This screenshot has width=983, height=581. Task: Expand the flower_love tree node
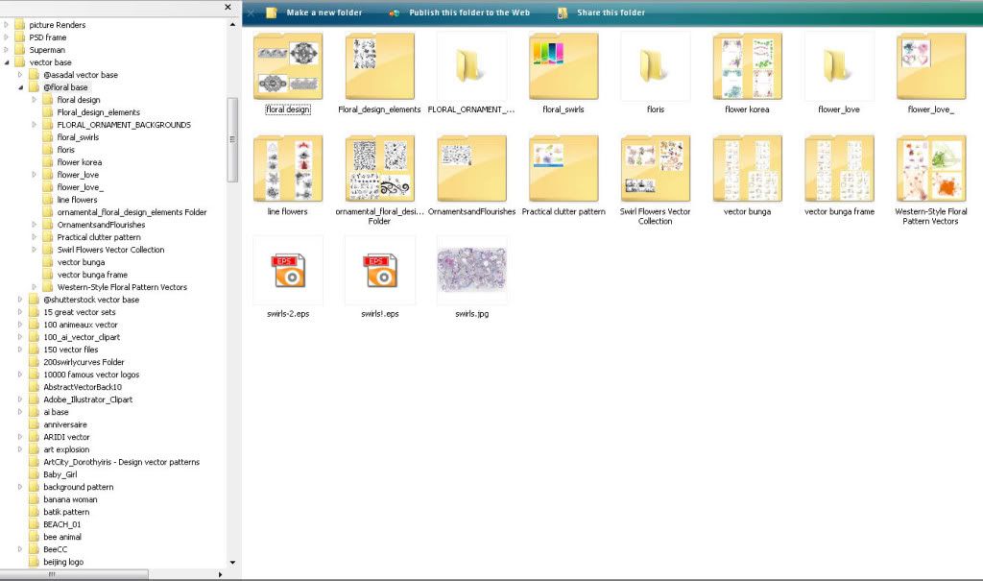(35, 175)
